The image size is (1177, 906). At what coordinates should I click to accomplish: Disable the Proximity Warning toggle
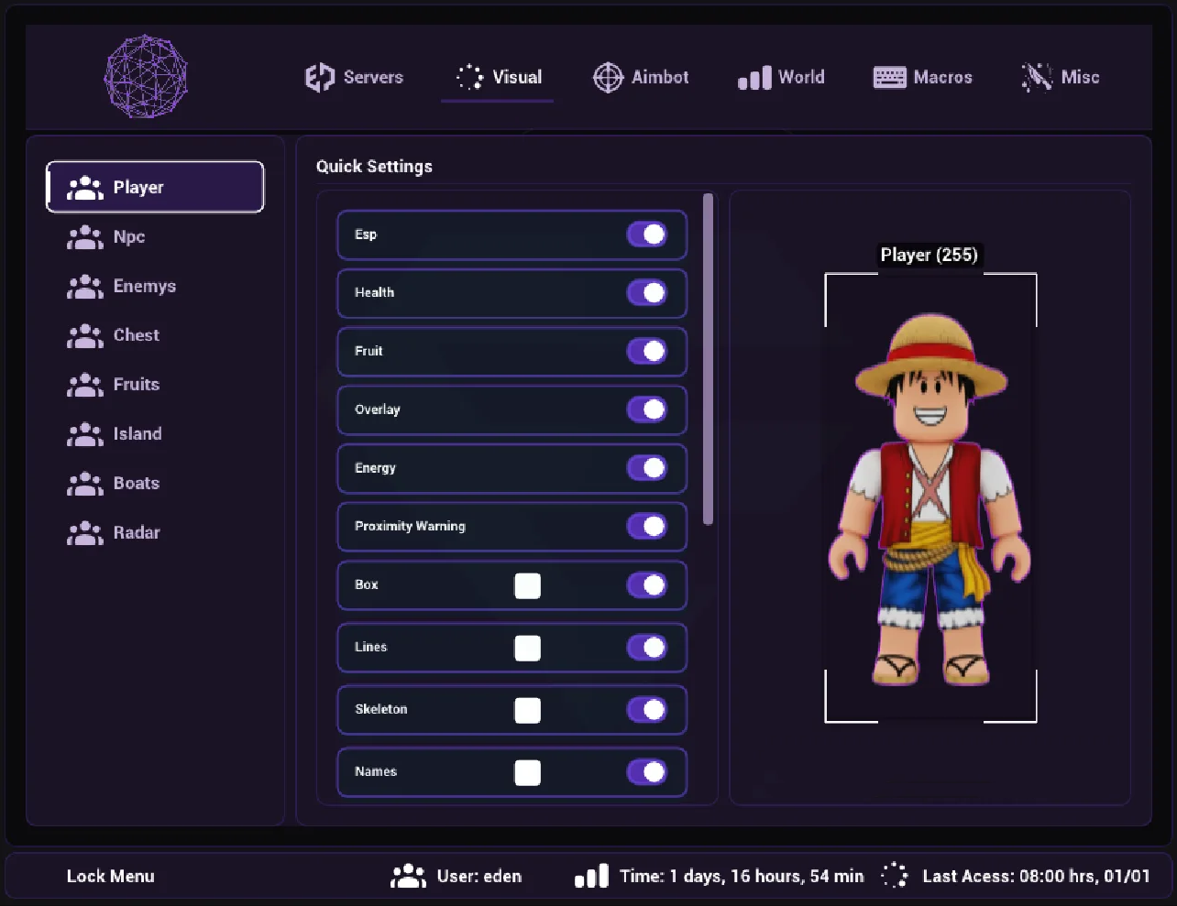click(x=647, y=527)
